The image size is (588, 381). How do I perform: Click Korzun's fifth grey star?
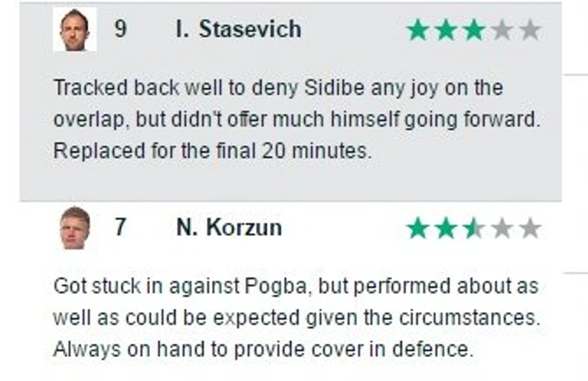click(x=530, y=228)
